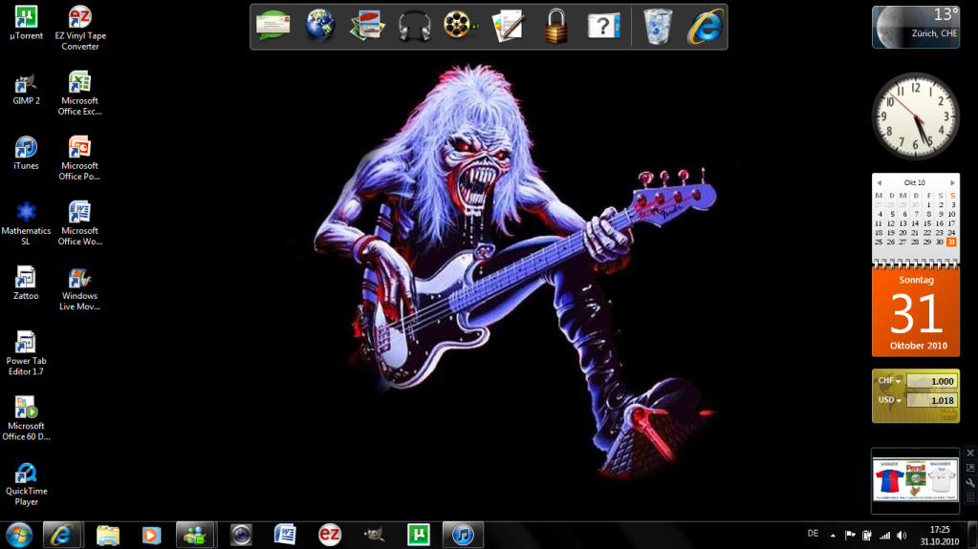Click the DE language indicator

click(x=813, y=534)
